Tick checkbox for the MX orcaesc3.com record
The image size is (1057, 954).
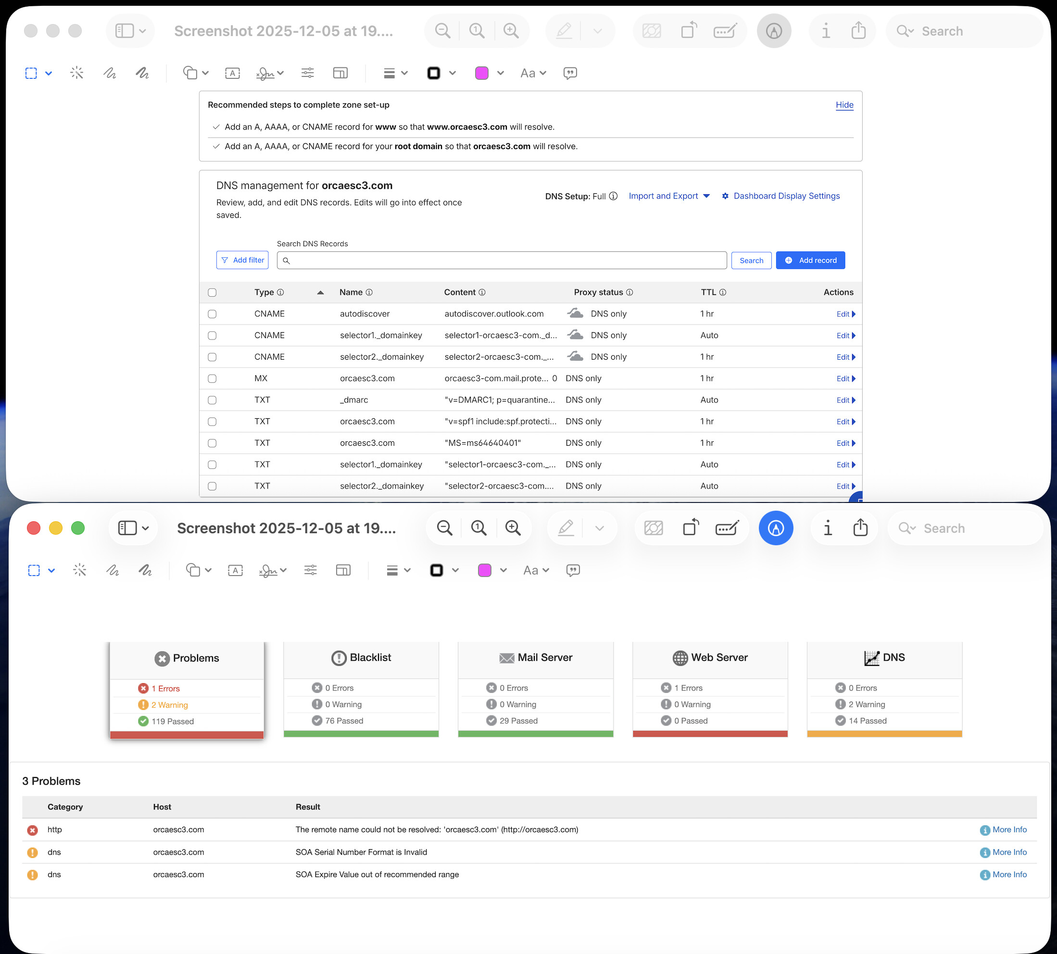pos(213,378)
